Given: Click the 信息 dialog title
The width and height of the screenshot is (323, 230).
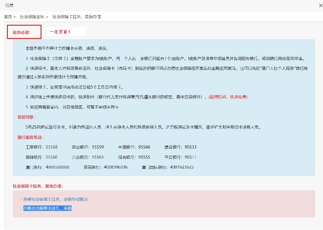Looking at the screenshot, I should point(9,5).
